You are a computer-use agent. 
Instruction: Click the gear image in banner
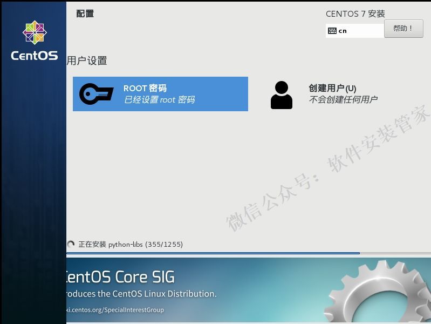378,292
